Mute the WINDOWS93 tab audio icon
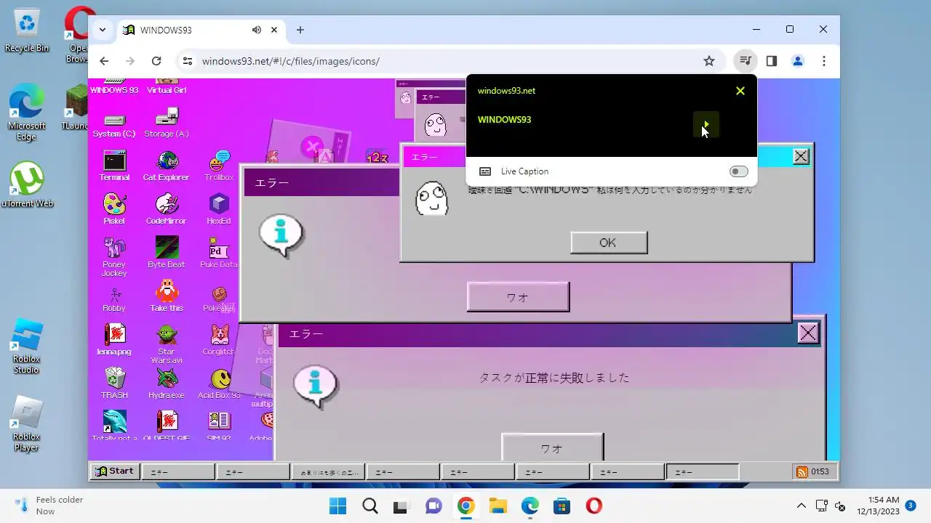The width and height of the screenshot is (931, 523). pos(257,30)
